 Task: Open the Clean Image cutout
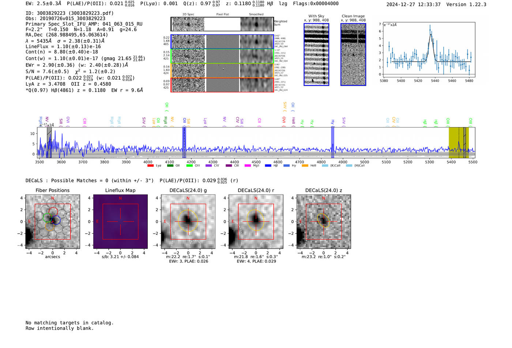(x=353, y=54)
